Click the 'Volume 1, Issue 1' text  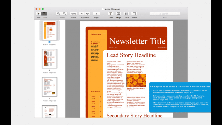point(114,48)
